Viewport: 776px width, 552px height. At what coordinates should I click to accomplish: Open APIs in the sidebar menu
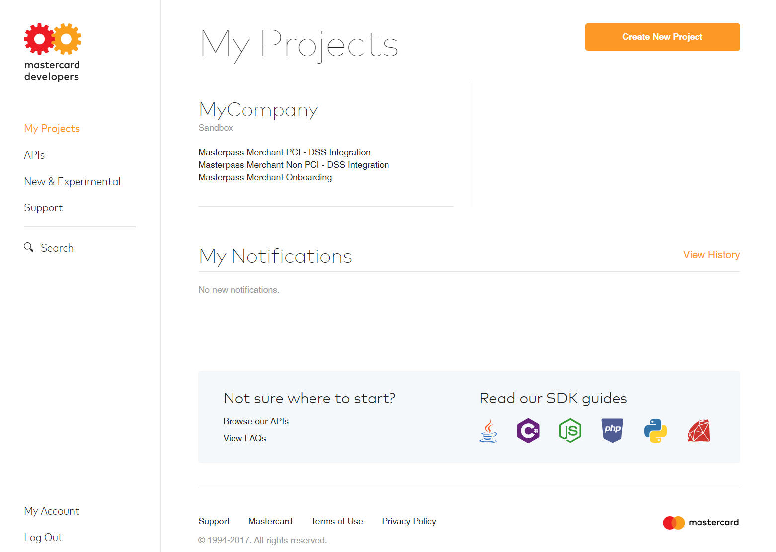click(34, 155)
